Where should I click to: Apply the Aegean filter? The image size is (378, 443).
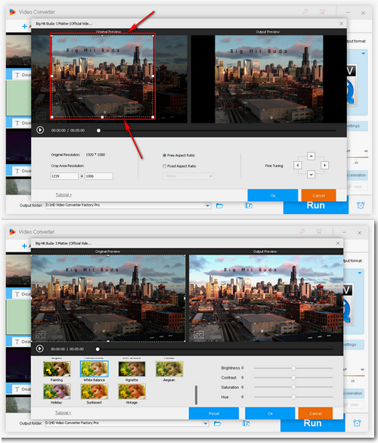tap(169, 369)
